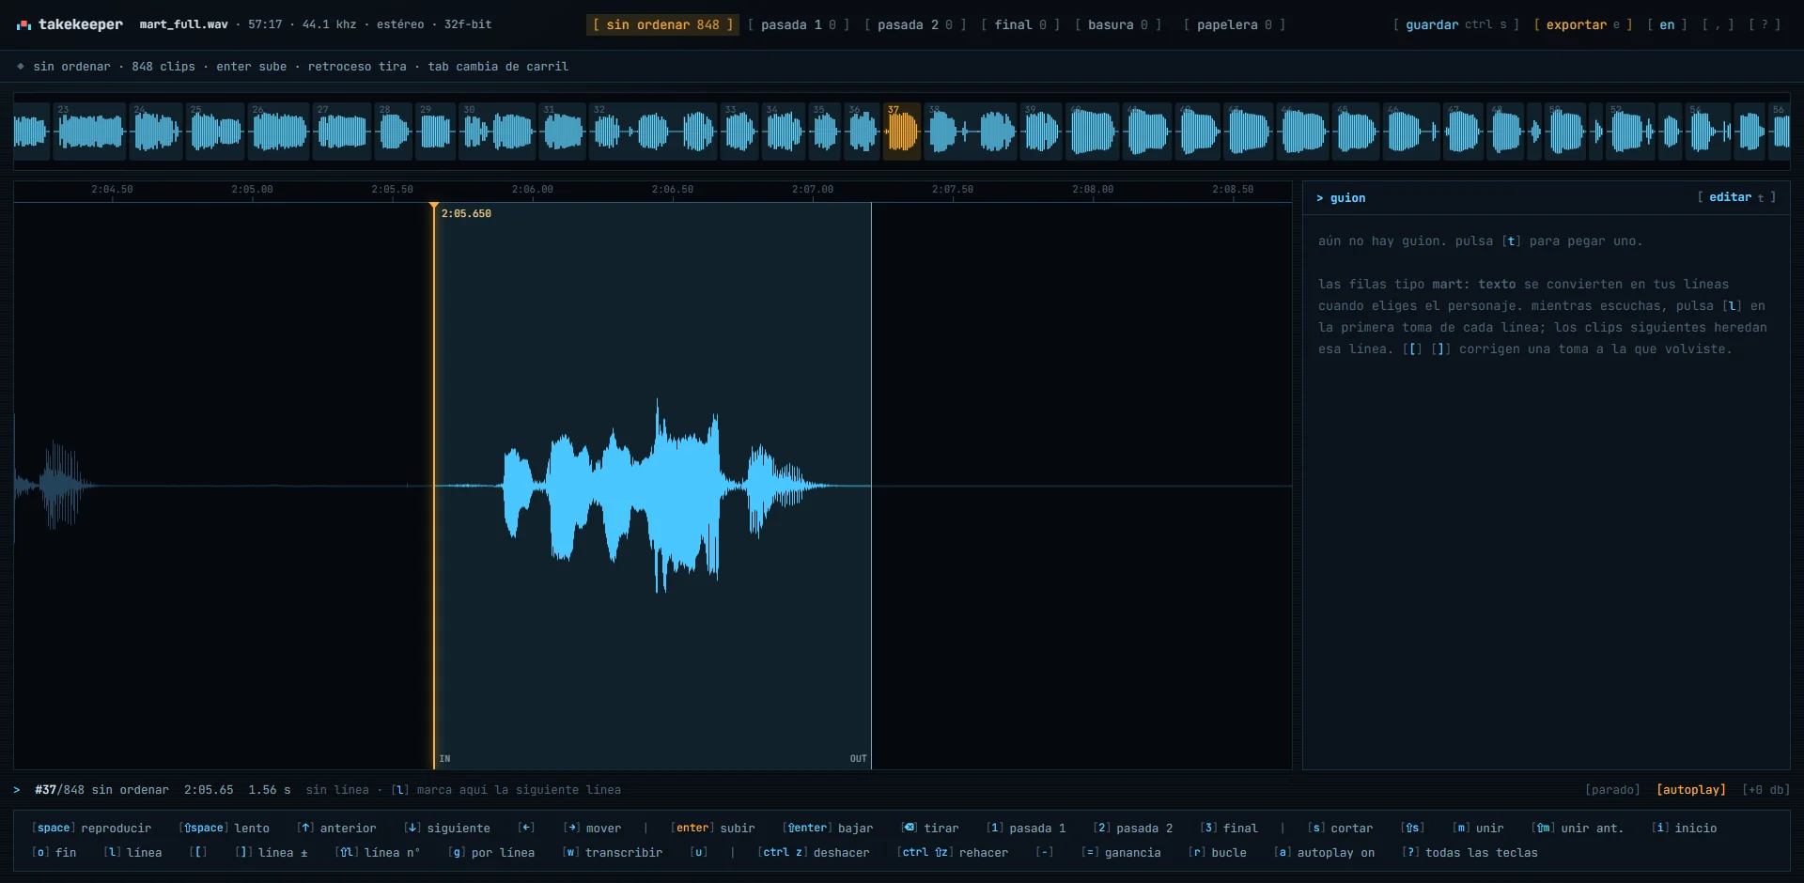Select clip thumbnail 26 in the strip
Screen dimensions: 1804x883
click(279, 132)
